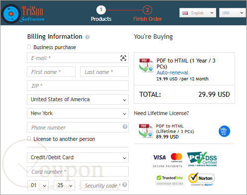The height and width of the screenshot is (195, 247).
Task: Open the English language dropdown
Action: (198, 13)
